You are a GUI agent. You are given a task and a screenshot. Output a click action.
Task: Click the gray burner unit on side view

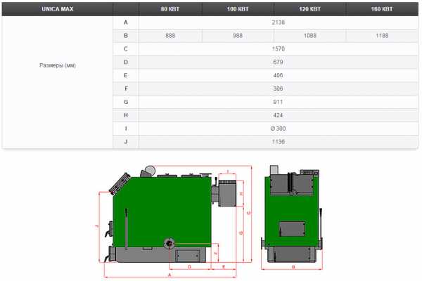227,192
